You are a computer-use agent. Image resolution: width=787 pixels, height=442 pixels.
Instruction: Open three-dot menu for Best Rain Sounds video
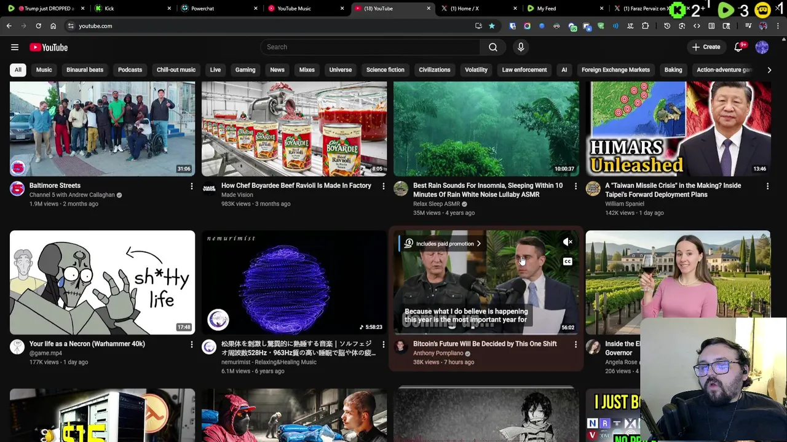tap(575, 186)
